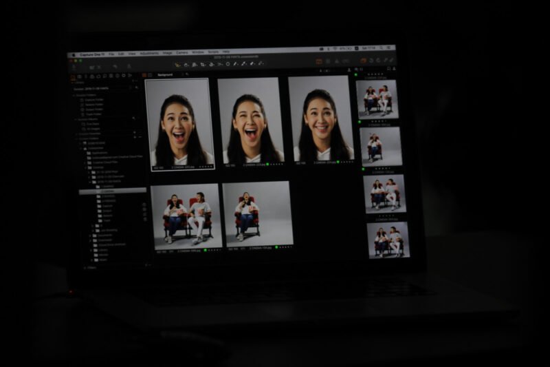Select the closed-mouth smiling portrait thumbnail
Viewport: 550px width, 367px height.
point(321,120)
